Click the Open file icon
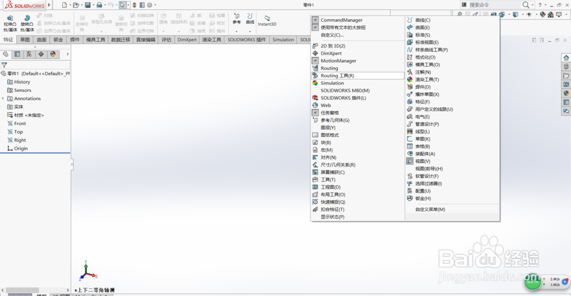 (x=76, y=5)
